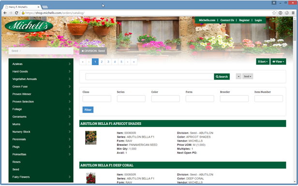Image resolution: width=298 pixels, height=186 pixels.
Task: Select page 2 in pagination
Action: (102, 62)
